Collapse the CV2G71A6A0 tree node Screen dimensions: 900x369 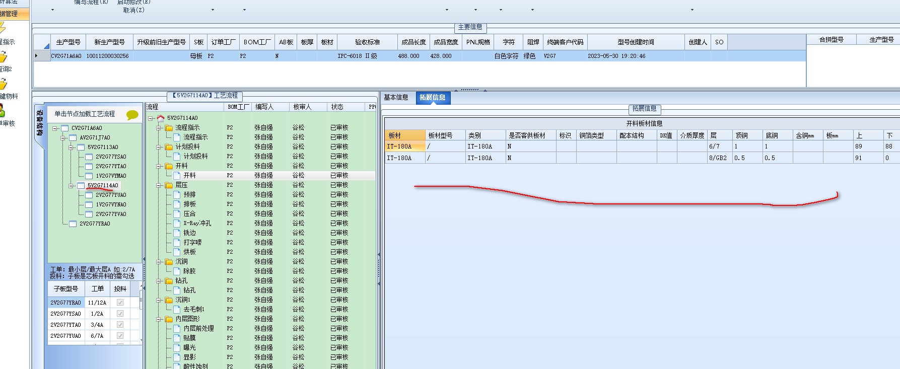[x=55, y=128]
